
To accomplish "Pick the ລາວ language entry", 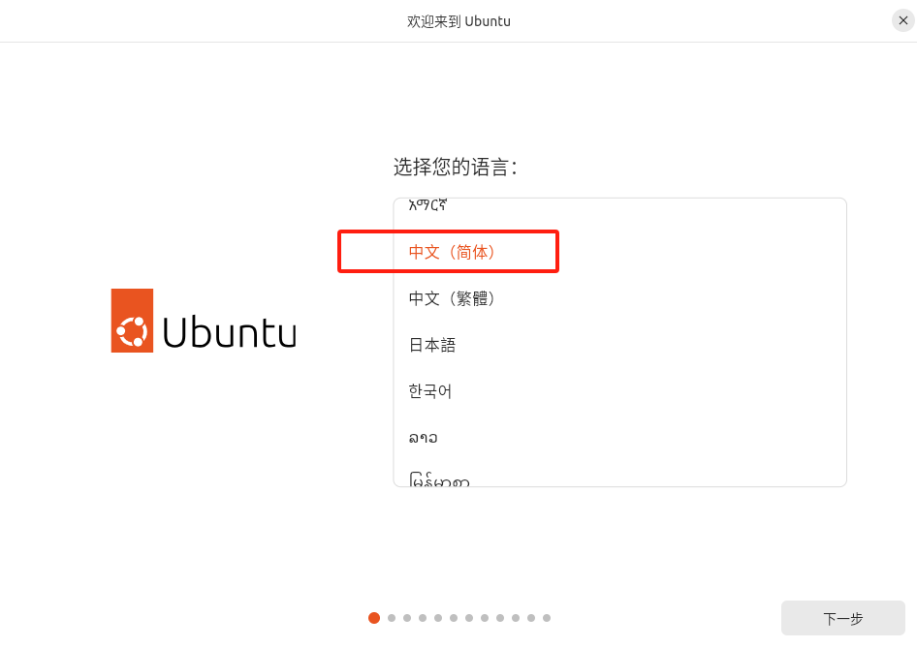I will click(x=619, y=438).
